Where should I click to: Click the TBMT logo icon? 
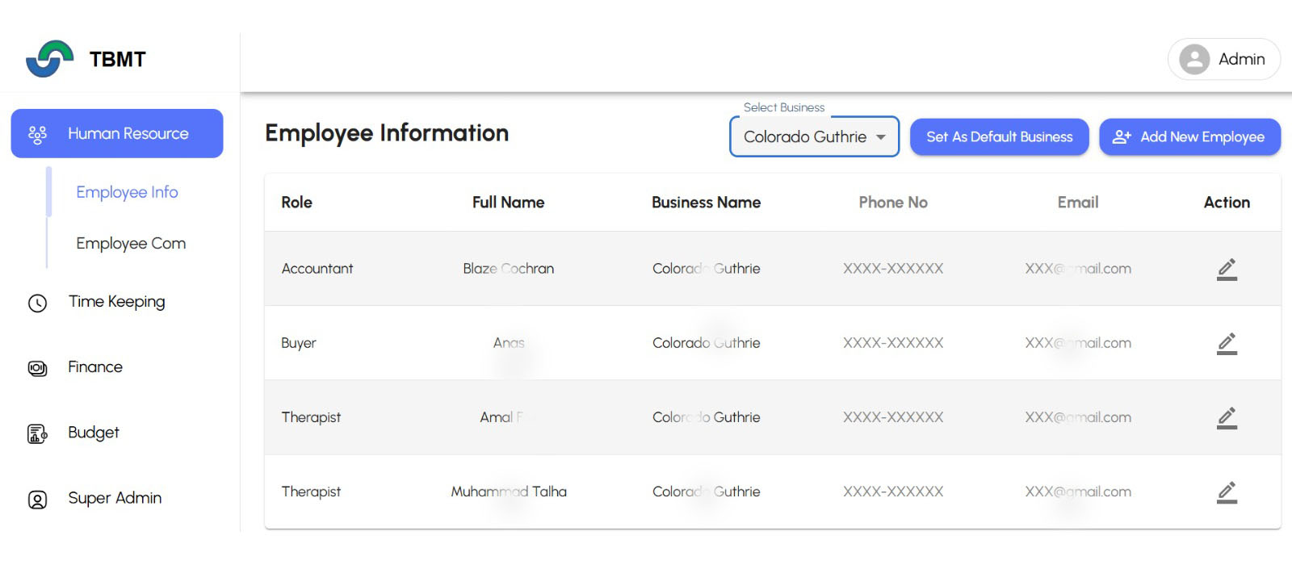coord(50,59)
